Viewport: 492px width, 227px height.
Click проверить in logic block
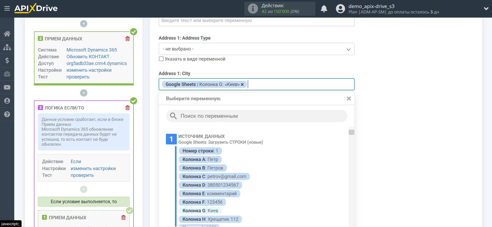pos(82,175)
